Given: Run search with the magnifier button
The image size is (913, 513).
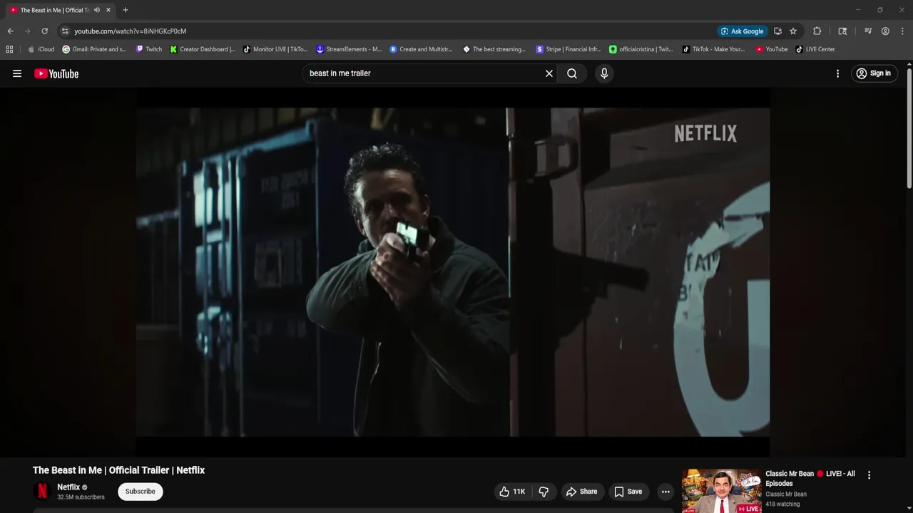Looking at the screenshot, I should (x=572, y=73).
